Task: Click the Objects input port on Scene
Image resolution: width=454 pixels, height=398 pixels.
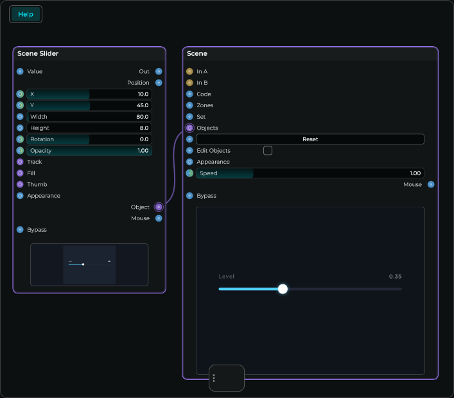Action: [189, 128]
